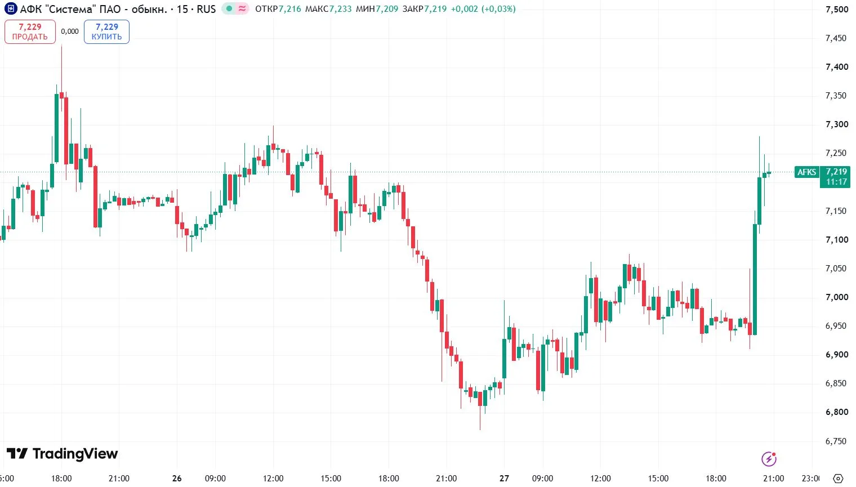This screenshot has height=487, width=856.
Task: Click the 21:00 label near latest candles
Action: [x=773, y=479]
